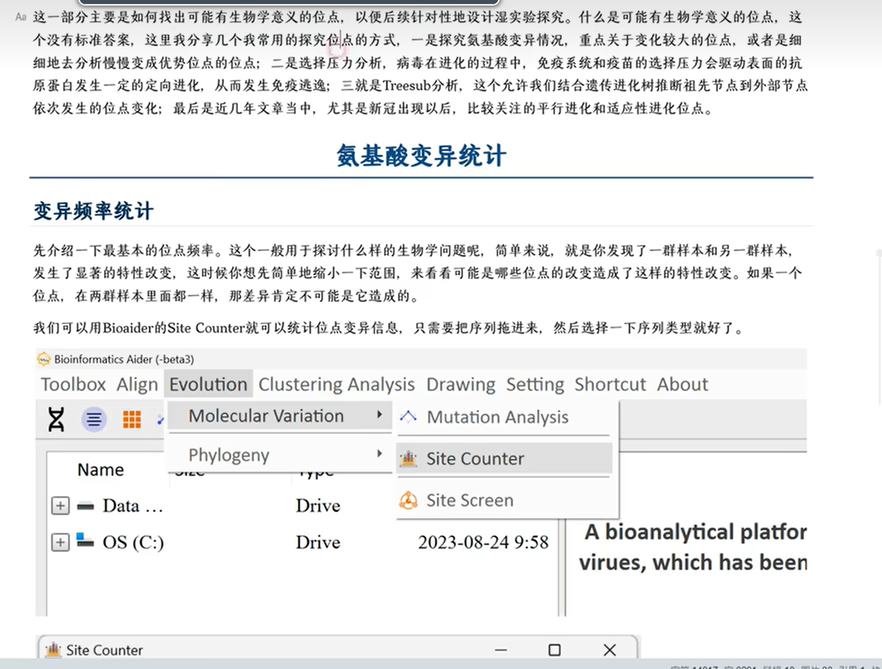Open the Drawing menu
The image size is (882, 669).
pos(461,384)
